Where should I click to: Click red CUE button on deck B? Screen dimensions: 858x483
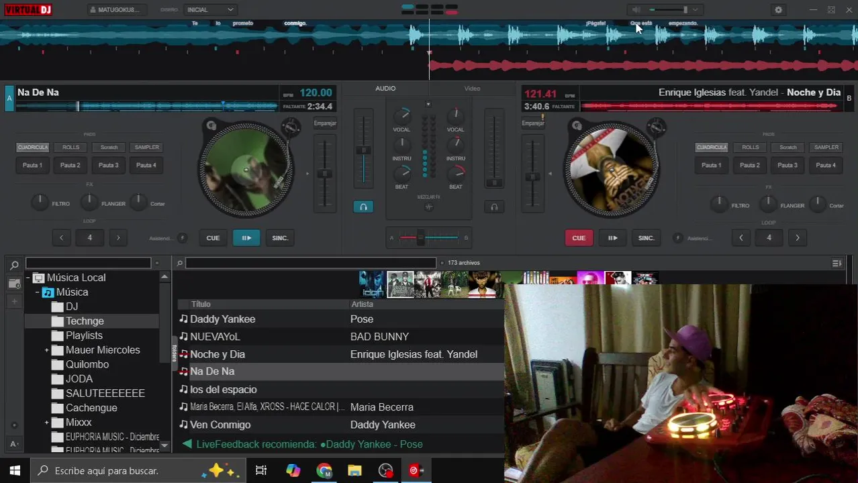coord(579,238)
